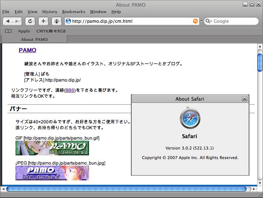
Task: Open the Apple bookmark in bookmarks bar
Action: [24, 31]
